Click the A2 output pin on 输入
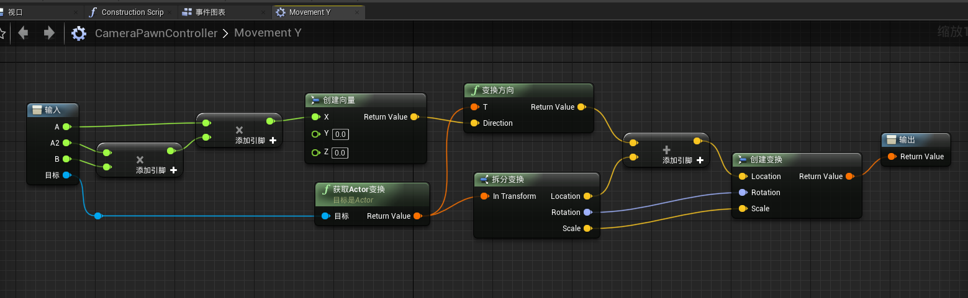The width and height of the screenshot is (968, 298). (67, 142)
